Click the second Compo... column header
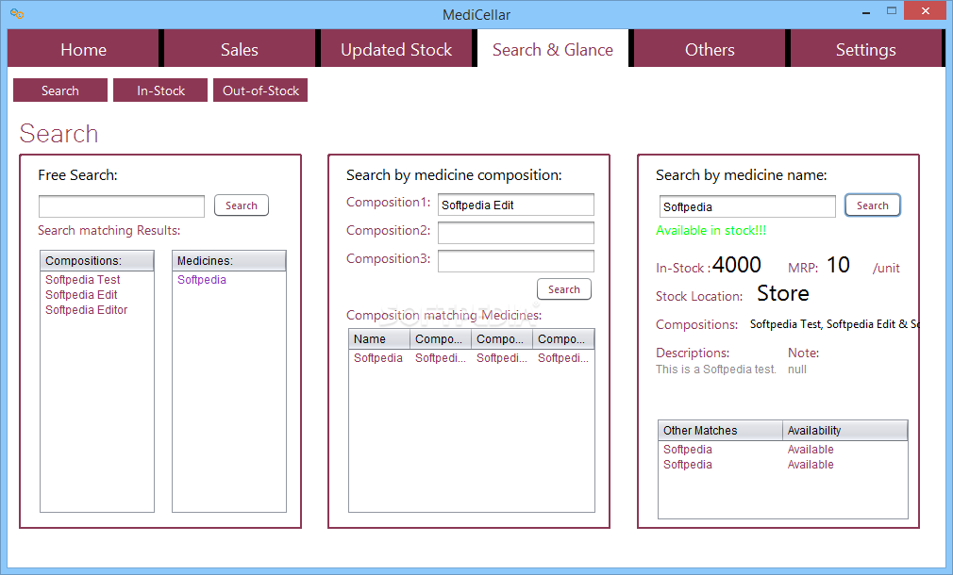This screenshot has height=575, width=953. tap(502, 338)
